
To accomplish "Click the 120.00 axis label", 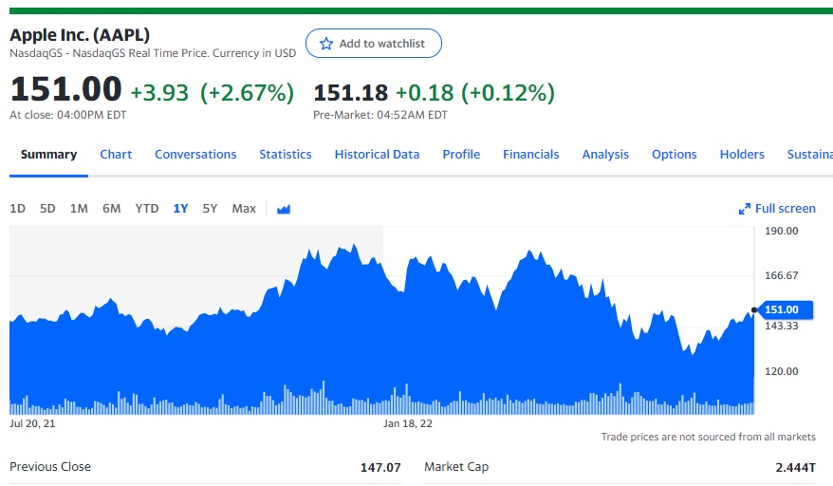I will point(781,371).
